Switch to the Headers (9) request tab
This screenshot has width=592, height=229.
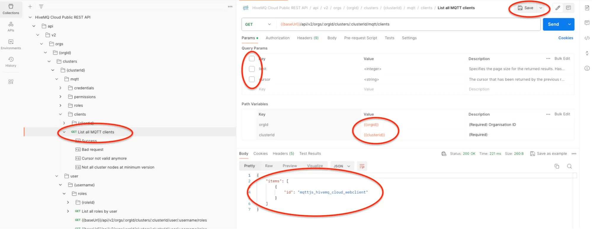tap(308, 38)
